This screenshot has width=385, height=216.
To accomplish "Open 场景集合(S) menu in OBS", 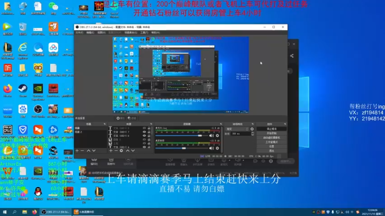I will pyautogui.click(x=130, y=33).
